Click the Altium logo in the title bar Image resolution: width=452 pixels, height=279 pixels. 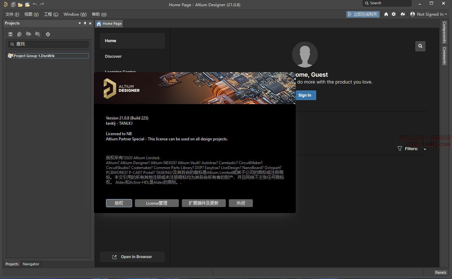click(5, 4)
